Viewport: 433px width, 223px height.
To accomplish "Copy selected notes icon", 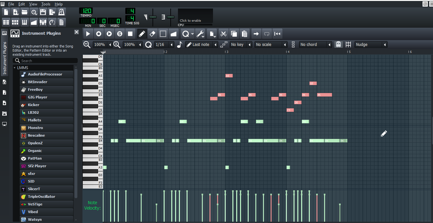I will (234, 34).
